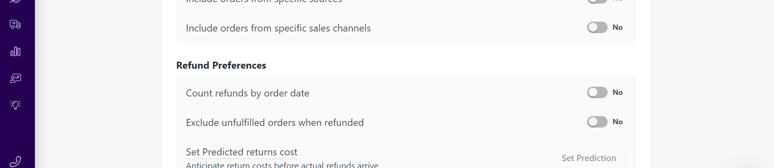The height and width of the screenshot is (168, 774).
Task: Open the person presentation chart icon
Action: click(x=15, y=78)
